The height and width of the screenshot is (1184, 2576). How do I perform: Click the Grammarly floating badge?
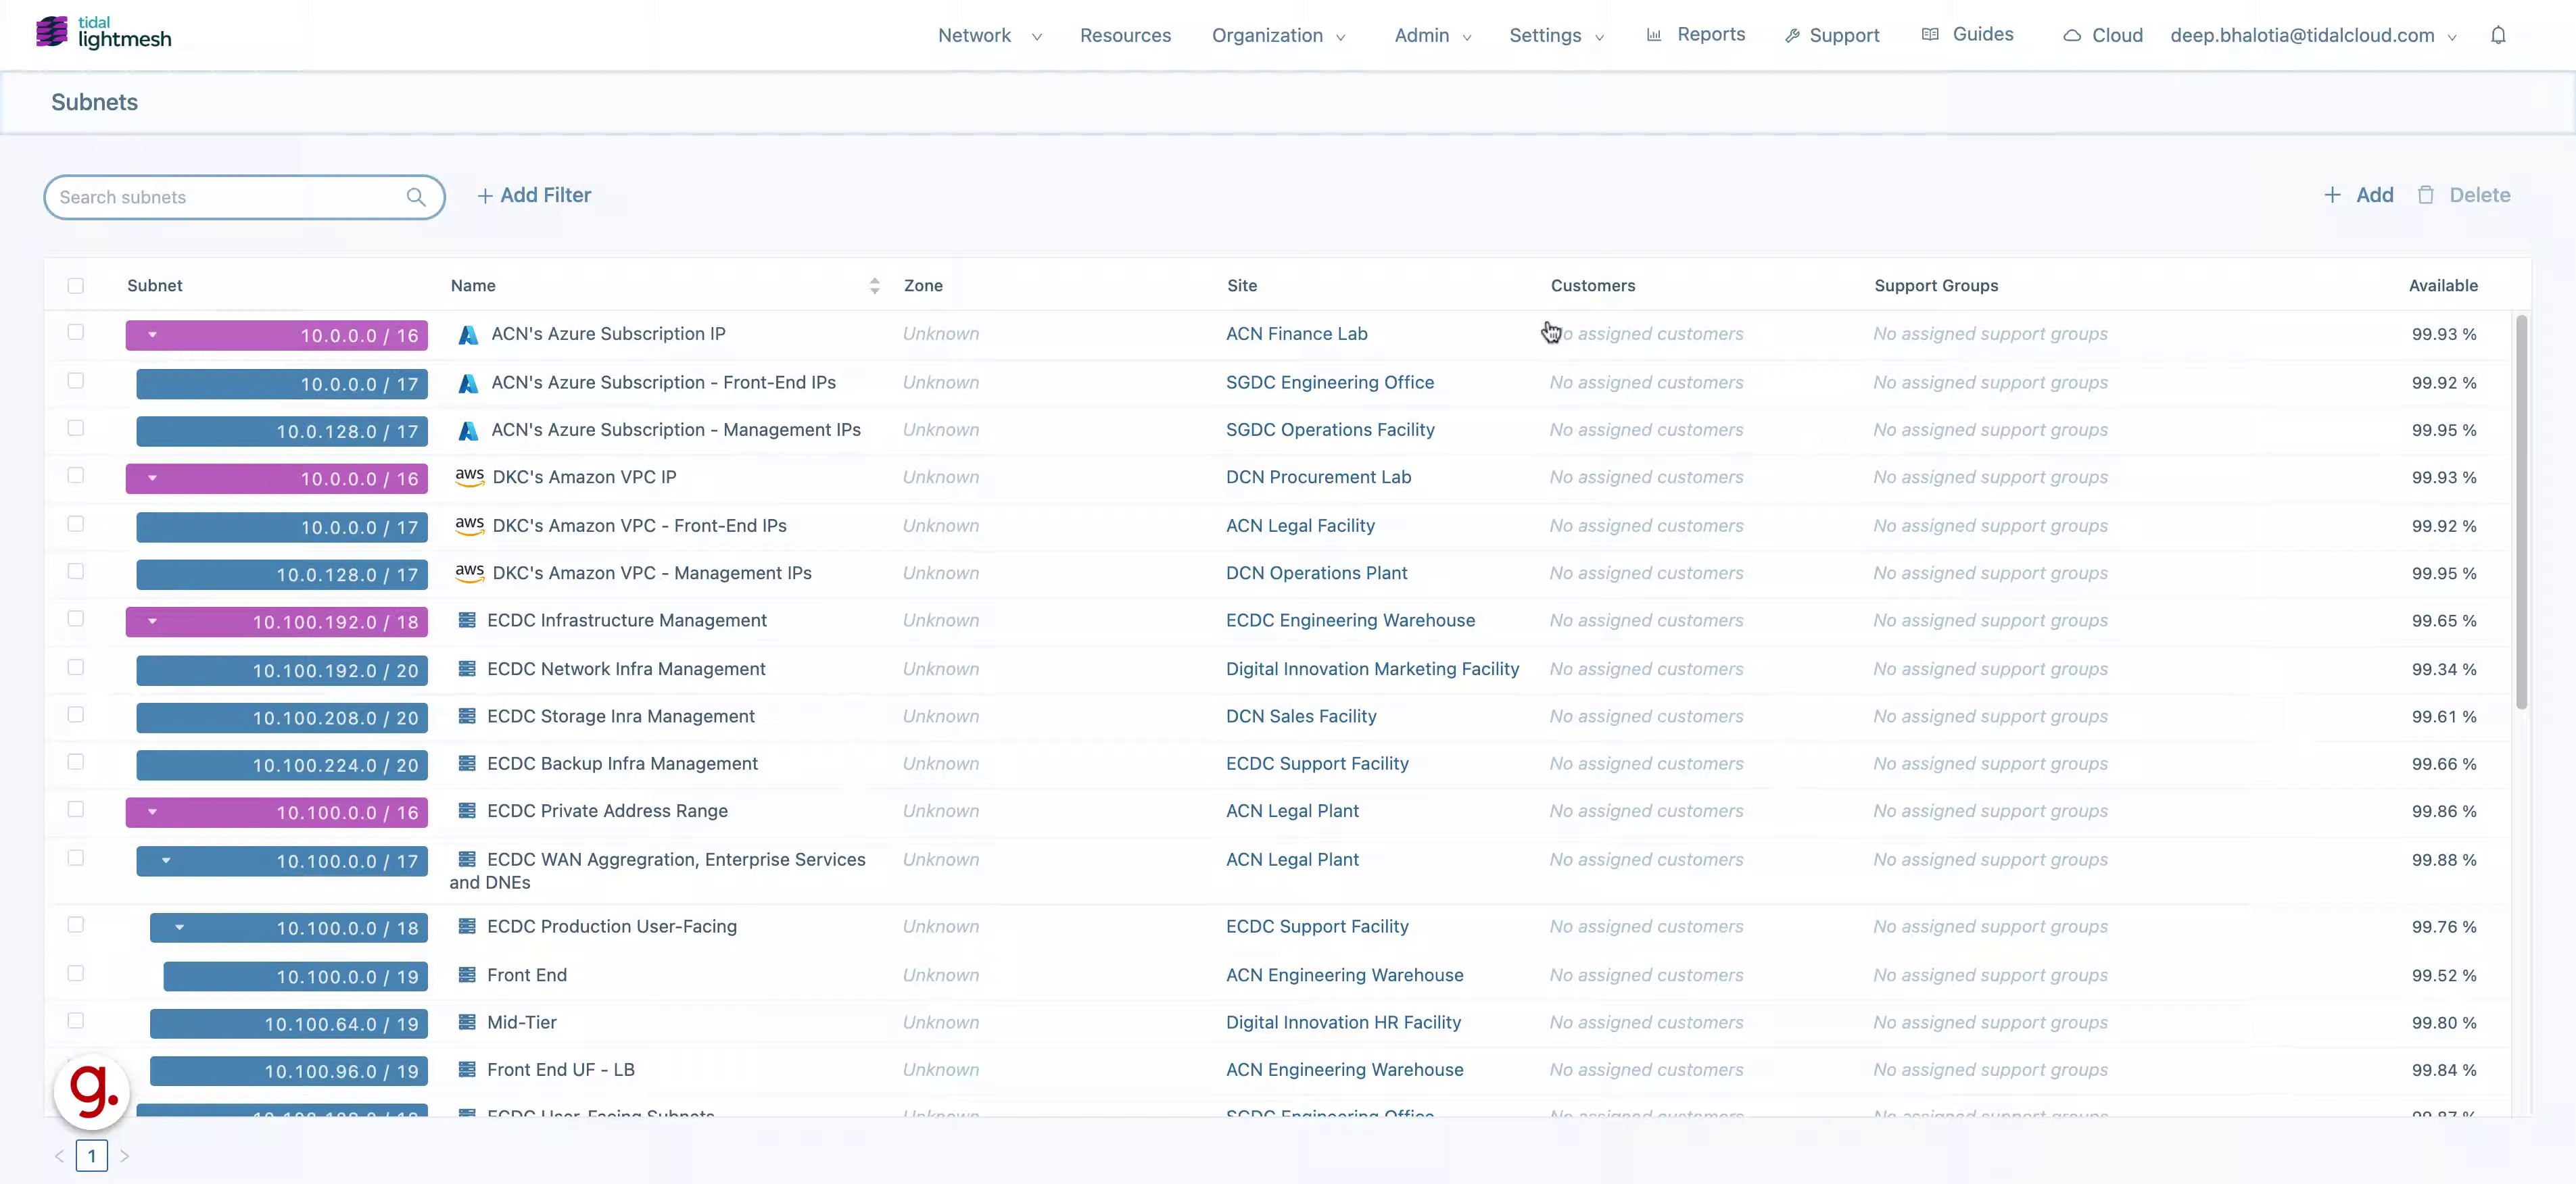(92, 1091)
